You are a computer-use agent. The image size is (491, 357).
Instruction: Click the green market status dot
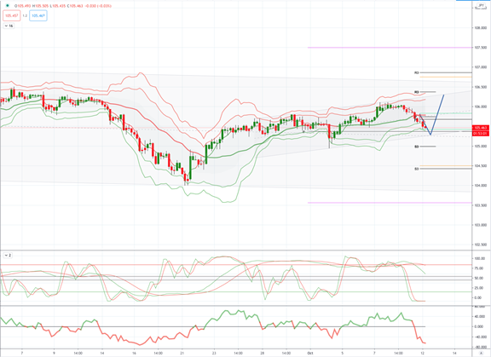pyautogui.click(x=8, y=6)
